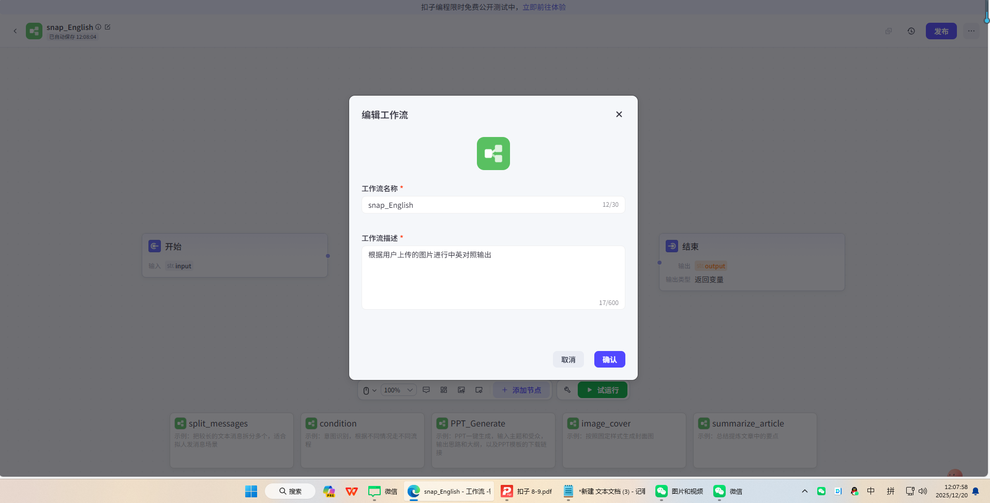Click the split_messages node icon
Screen dimensions: 990x503
pyautogui.click(x=181, y=423)
